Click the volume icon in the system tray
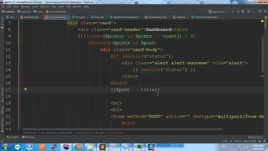Screen dimensions: 268x151 click(247, 147)
